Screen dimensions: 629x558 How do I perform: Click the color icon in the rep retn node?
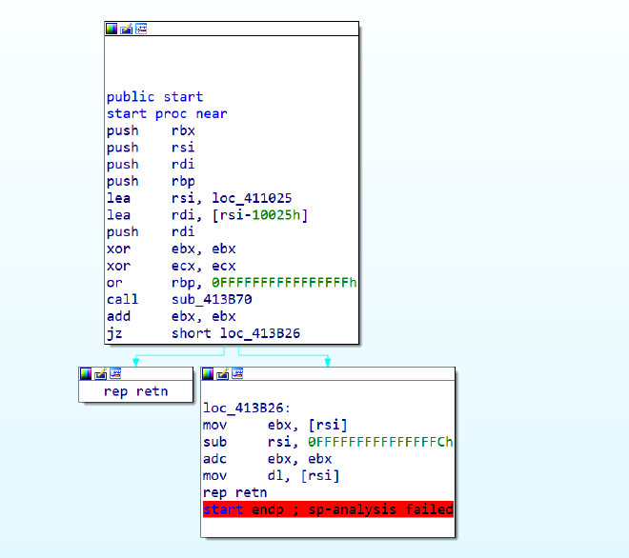[86, 374]
